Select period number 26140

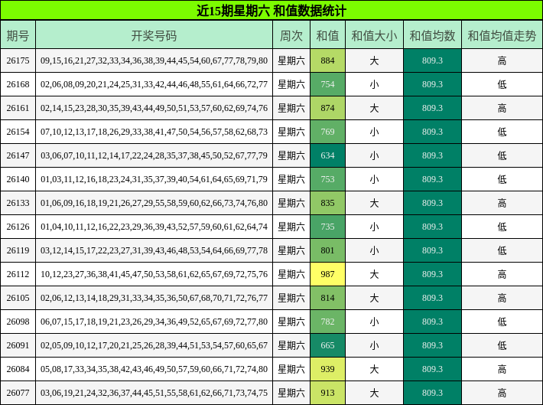18,179
